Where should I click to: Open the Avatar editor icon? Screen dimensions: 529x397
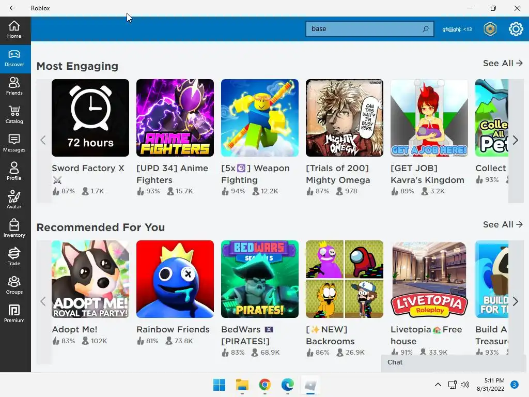click(14, 196)
